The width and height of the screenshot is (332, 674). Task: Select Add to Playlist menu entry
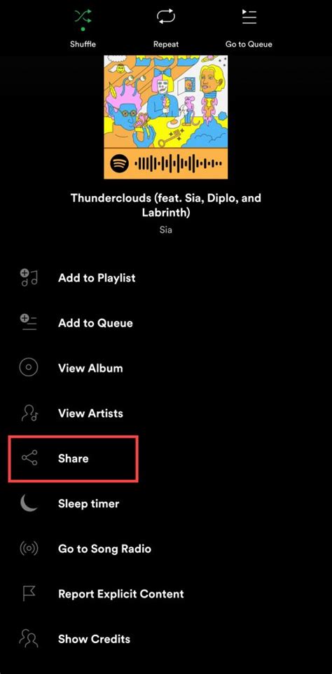point(166,277)
